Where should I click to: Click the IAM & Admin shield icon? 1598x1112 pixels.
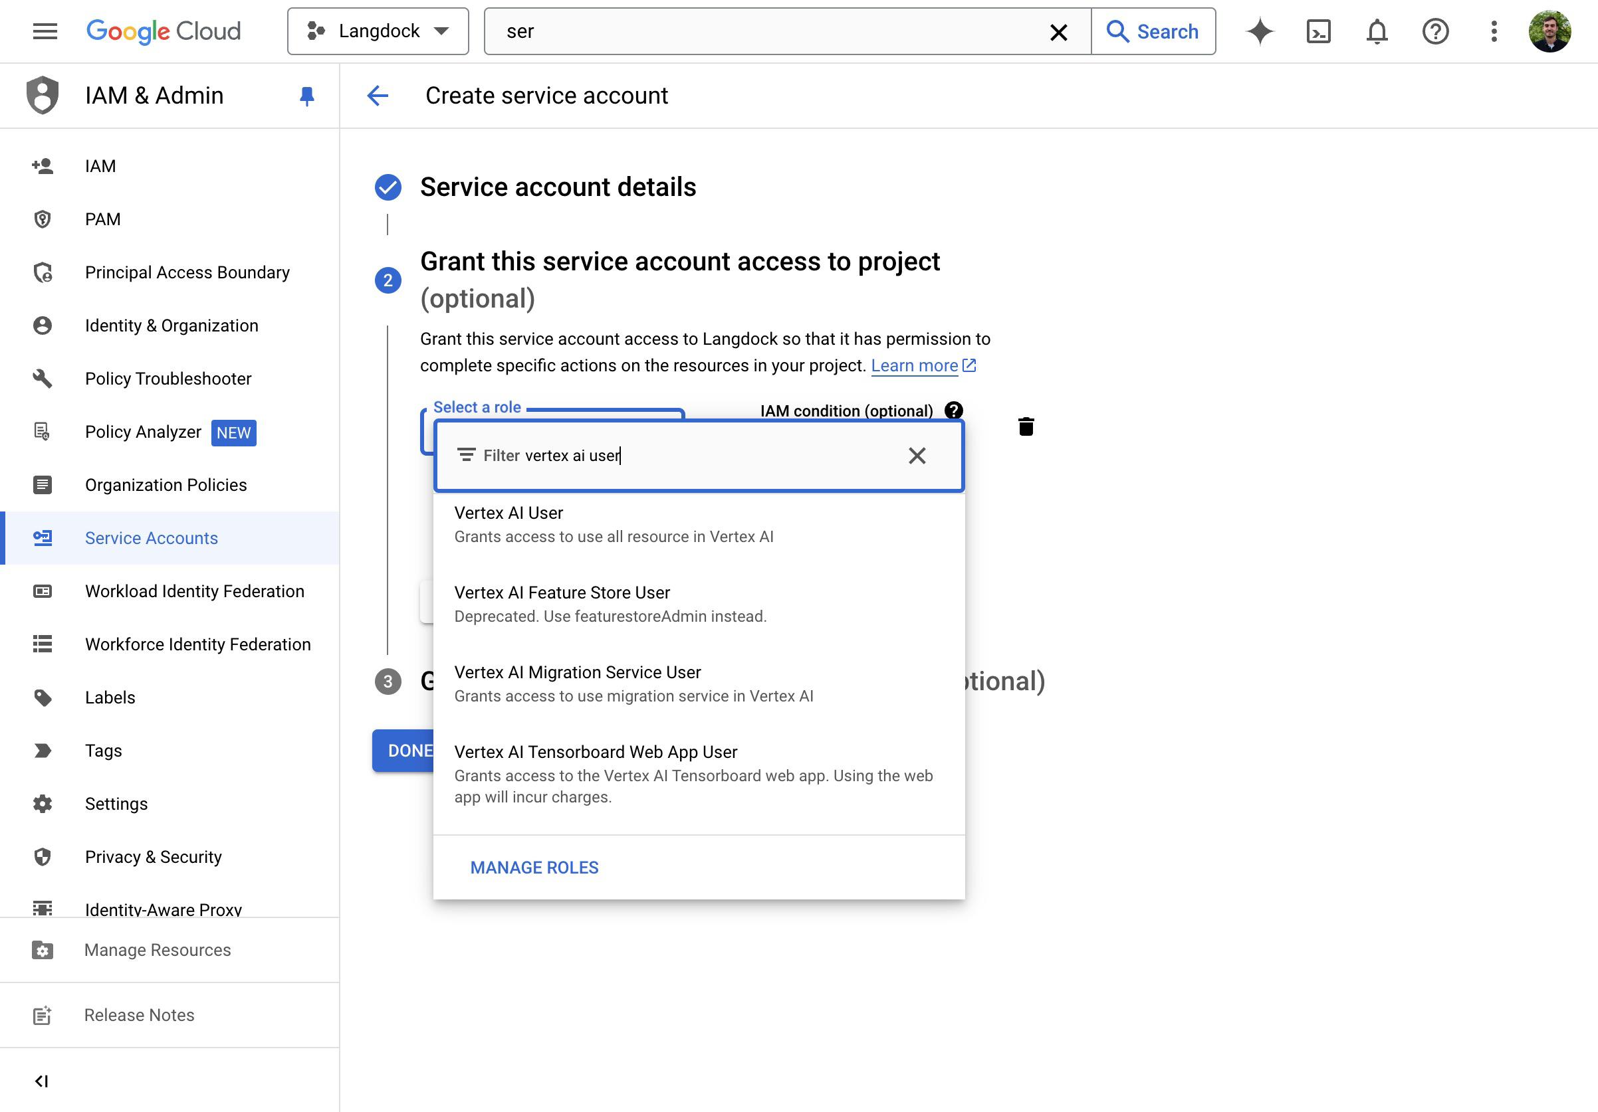[x=43, y=95]
